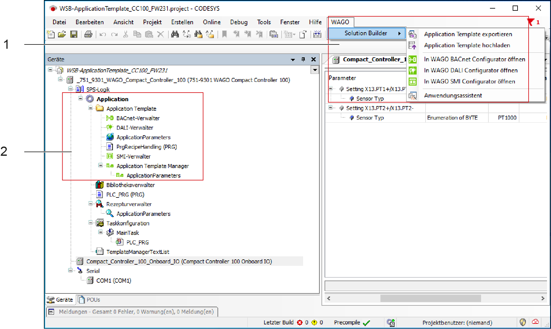Open the Debug menu
This screenshot has width=551, height=329.
(x=239, y=22)
